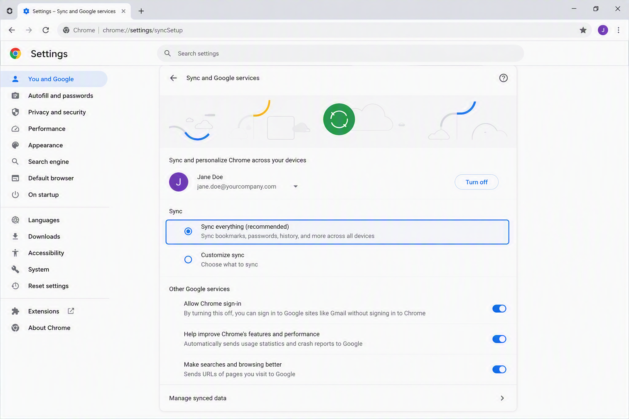Click Jane Doe's purple avatar
Viewport: 629px width, 419px height.
coord(179,182)
